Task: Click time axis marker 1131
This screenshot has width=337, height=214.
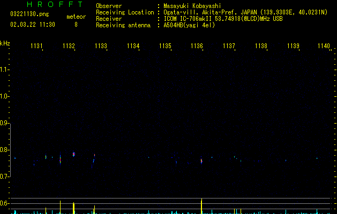Action: point(36,45)
